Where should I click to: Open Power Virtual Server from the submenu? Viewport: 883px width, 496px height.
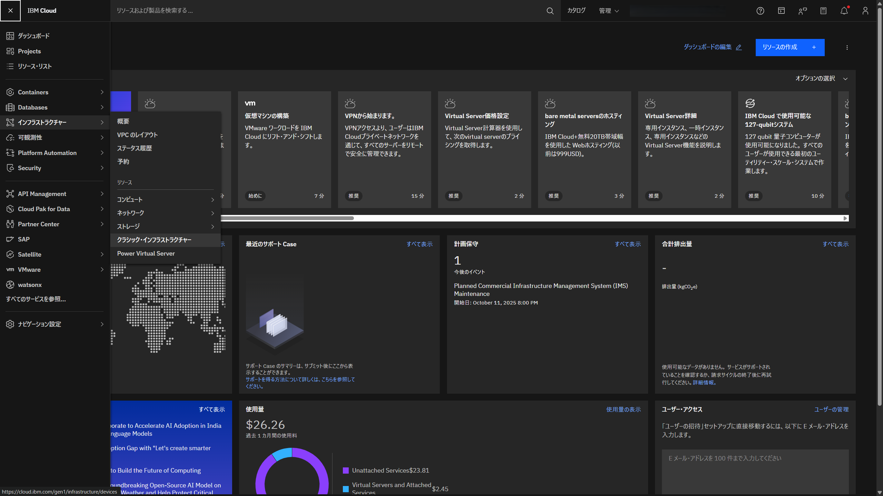click(146, 253)
